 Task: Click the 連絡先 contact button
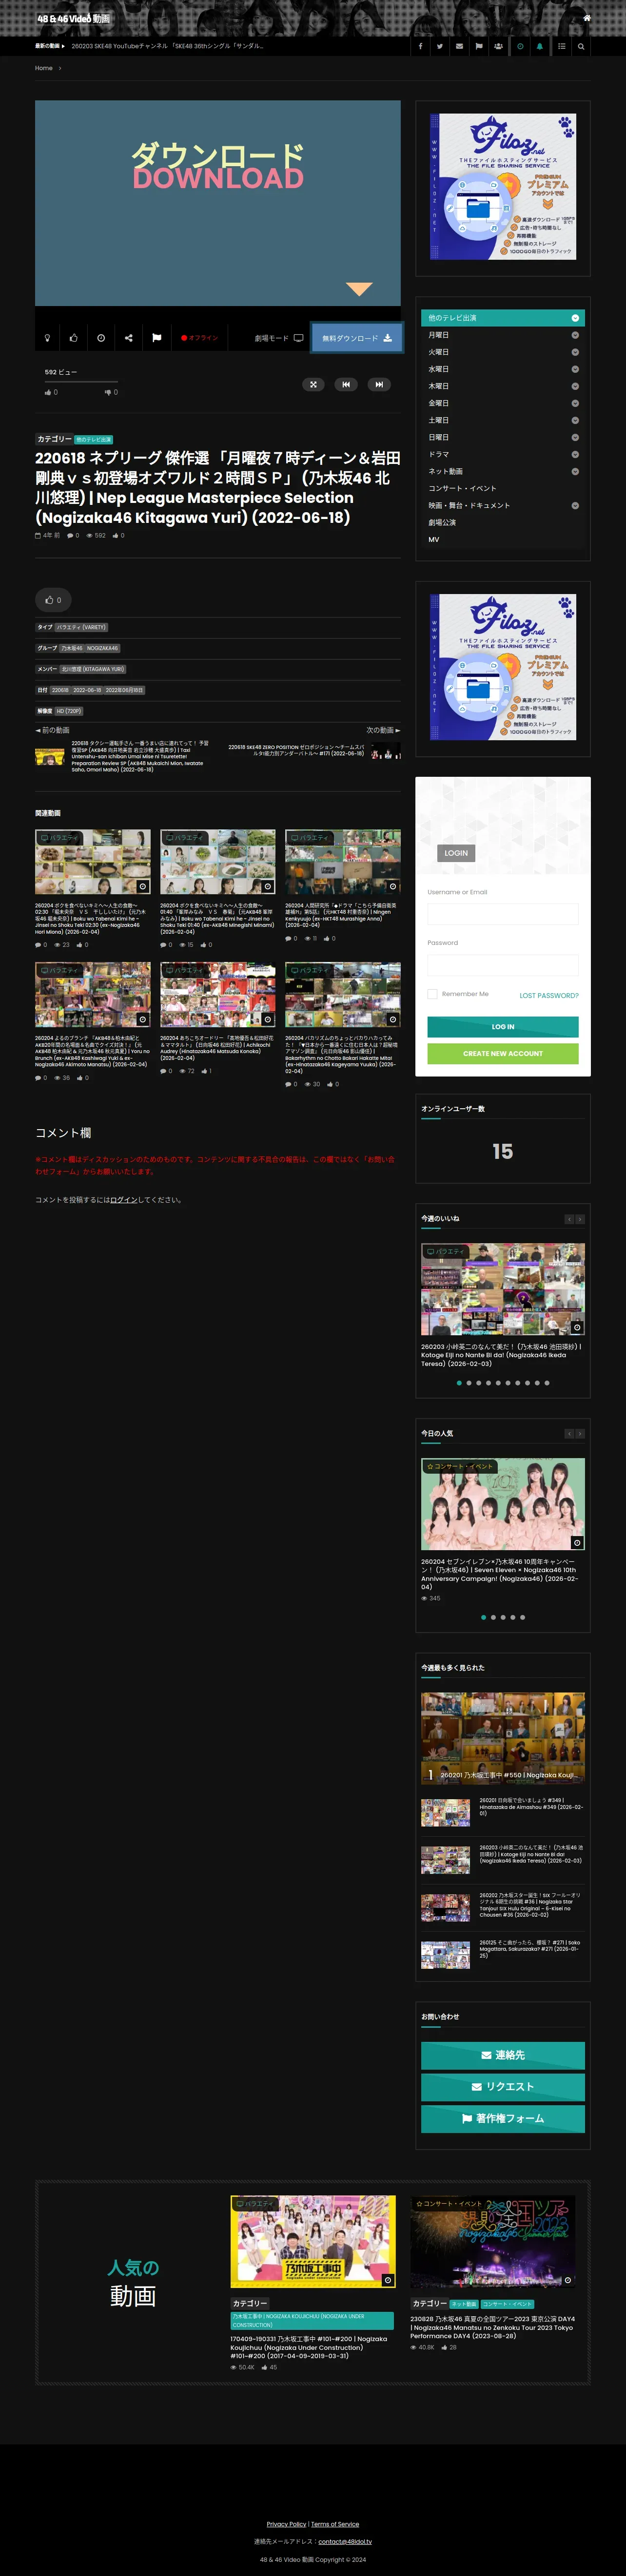click(503, 2055)
